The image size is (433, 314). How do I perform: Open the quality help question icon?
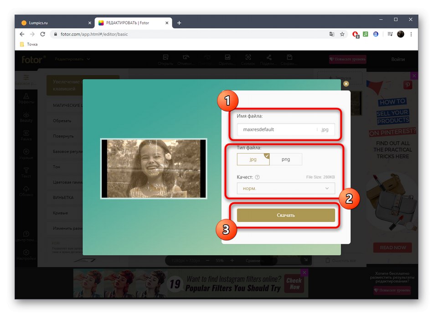tap(258, 177)
